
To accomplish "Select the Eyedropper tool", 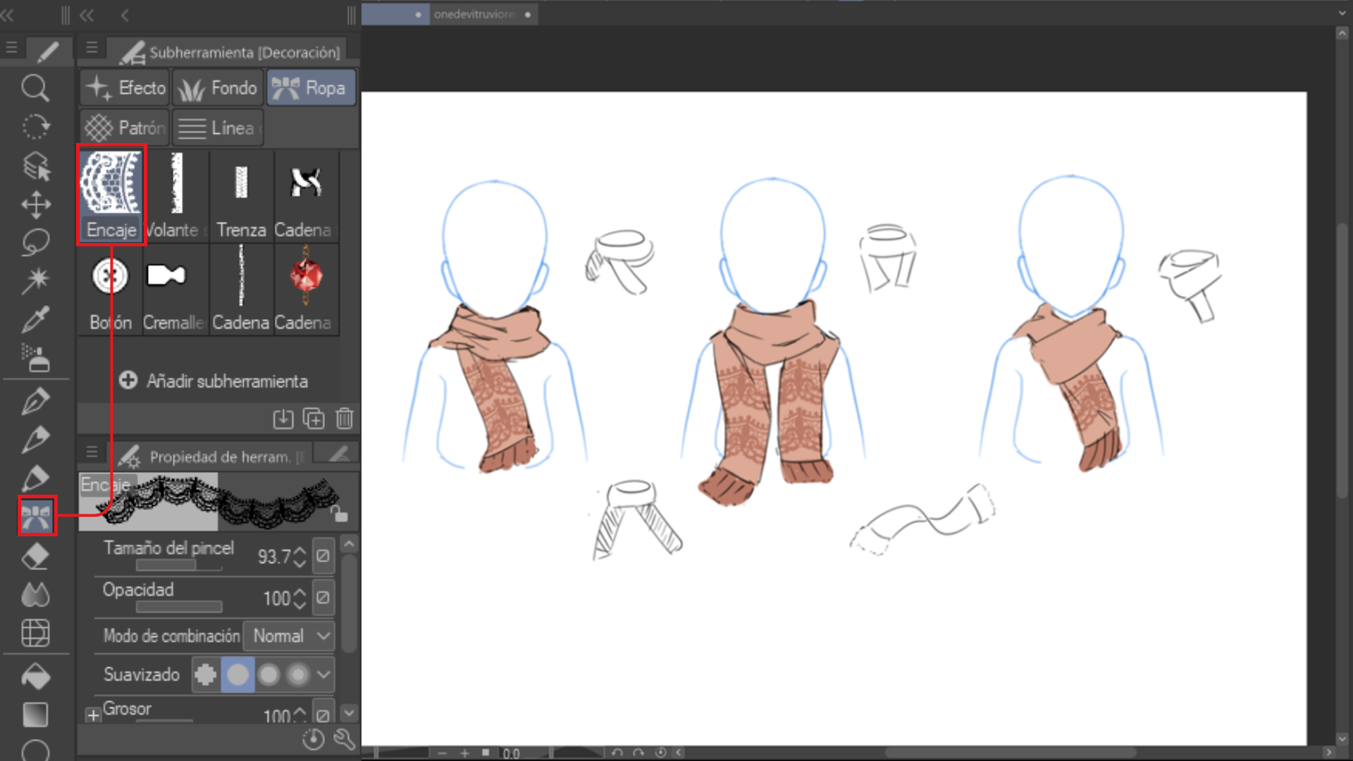I will tap(35, 319).
